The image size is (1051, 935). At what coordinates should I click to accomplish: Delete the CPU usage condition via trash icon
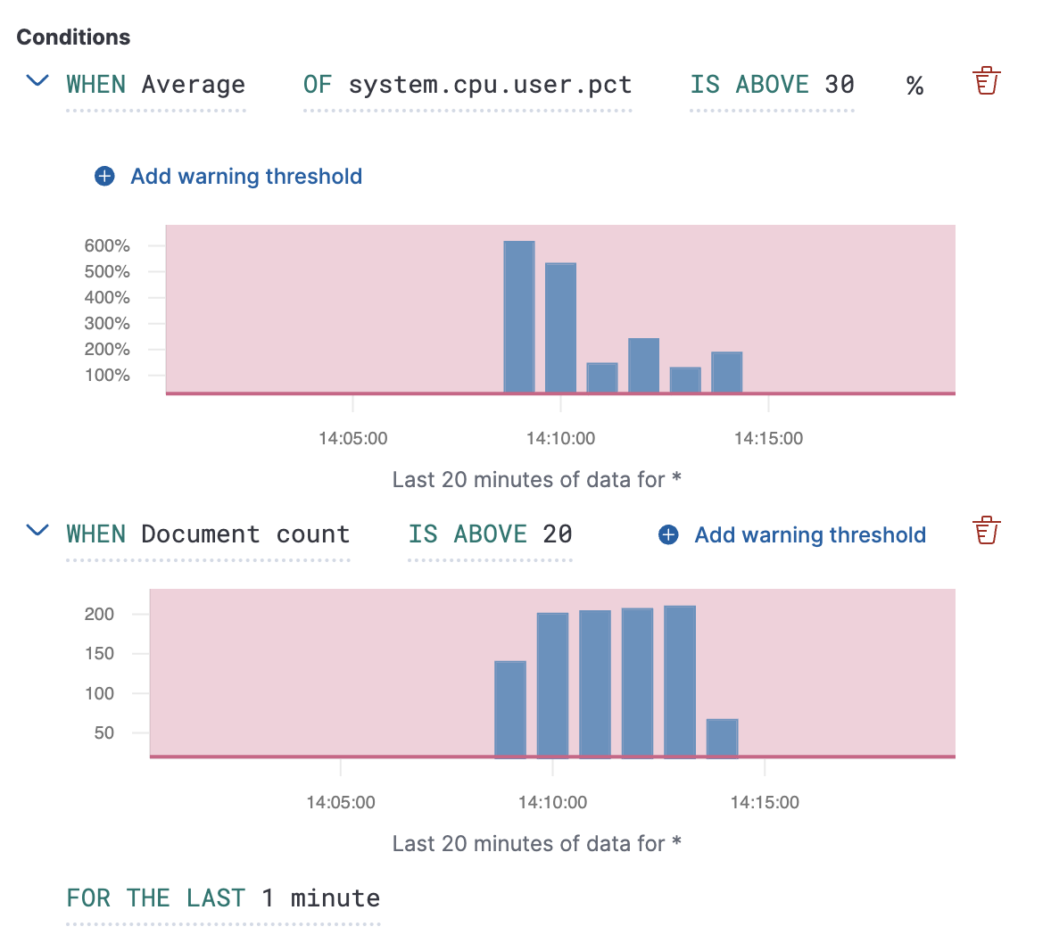click(985, 80)
